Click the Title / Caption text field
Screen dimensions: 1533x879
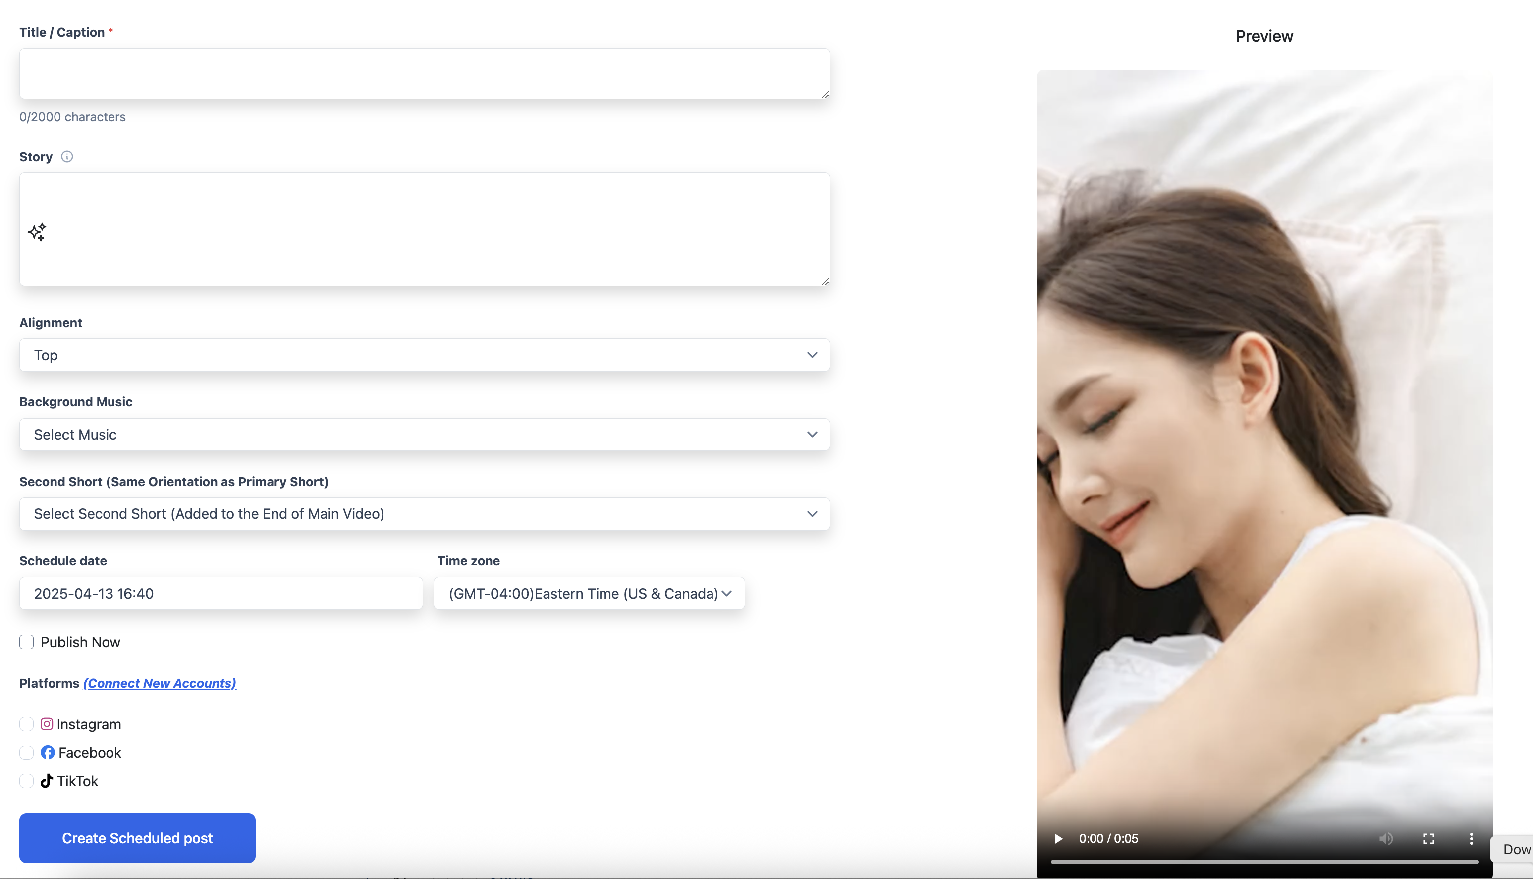point(424,74)
